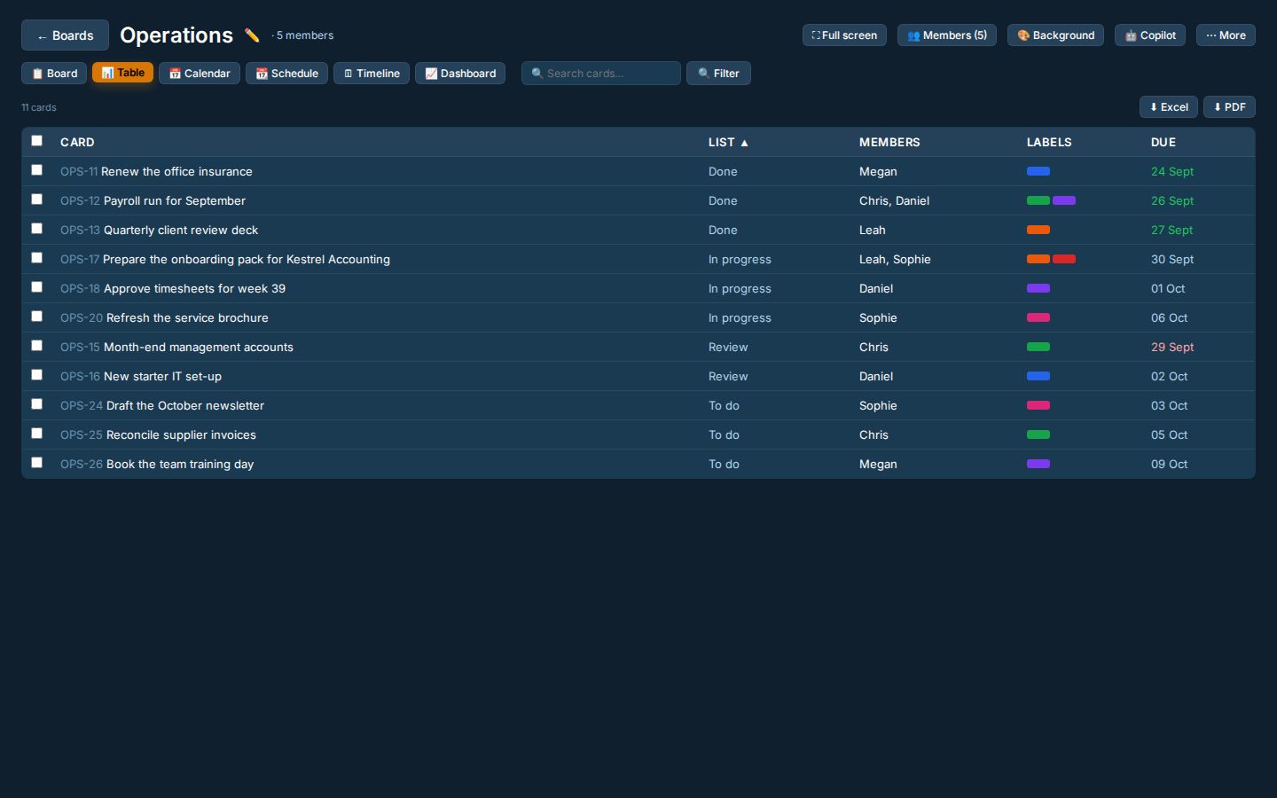Click the orange label on Quarterly client review deck
The height and width of the screenshot is (798, 1277).
[1038, 230]
